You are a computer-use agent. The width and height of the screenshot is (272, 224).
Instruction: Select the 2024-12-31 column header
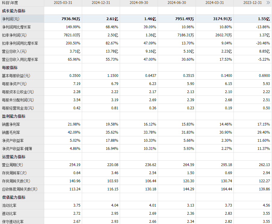point(101,3)
